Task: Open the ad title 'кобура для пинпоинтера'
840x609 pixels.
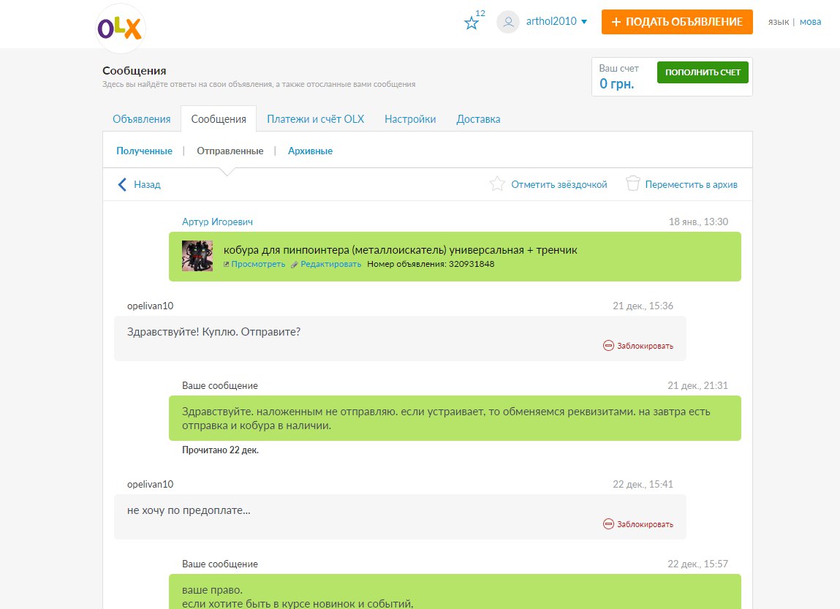Action: click(x=400, y=250)
